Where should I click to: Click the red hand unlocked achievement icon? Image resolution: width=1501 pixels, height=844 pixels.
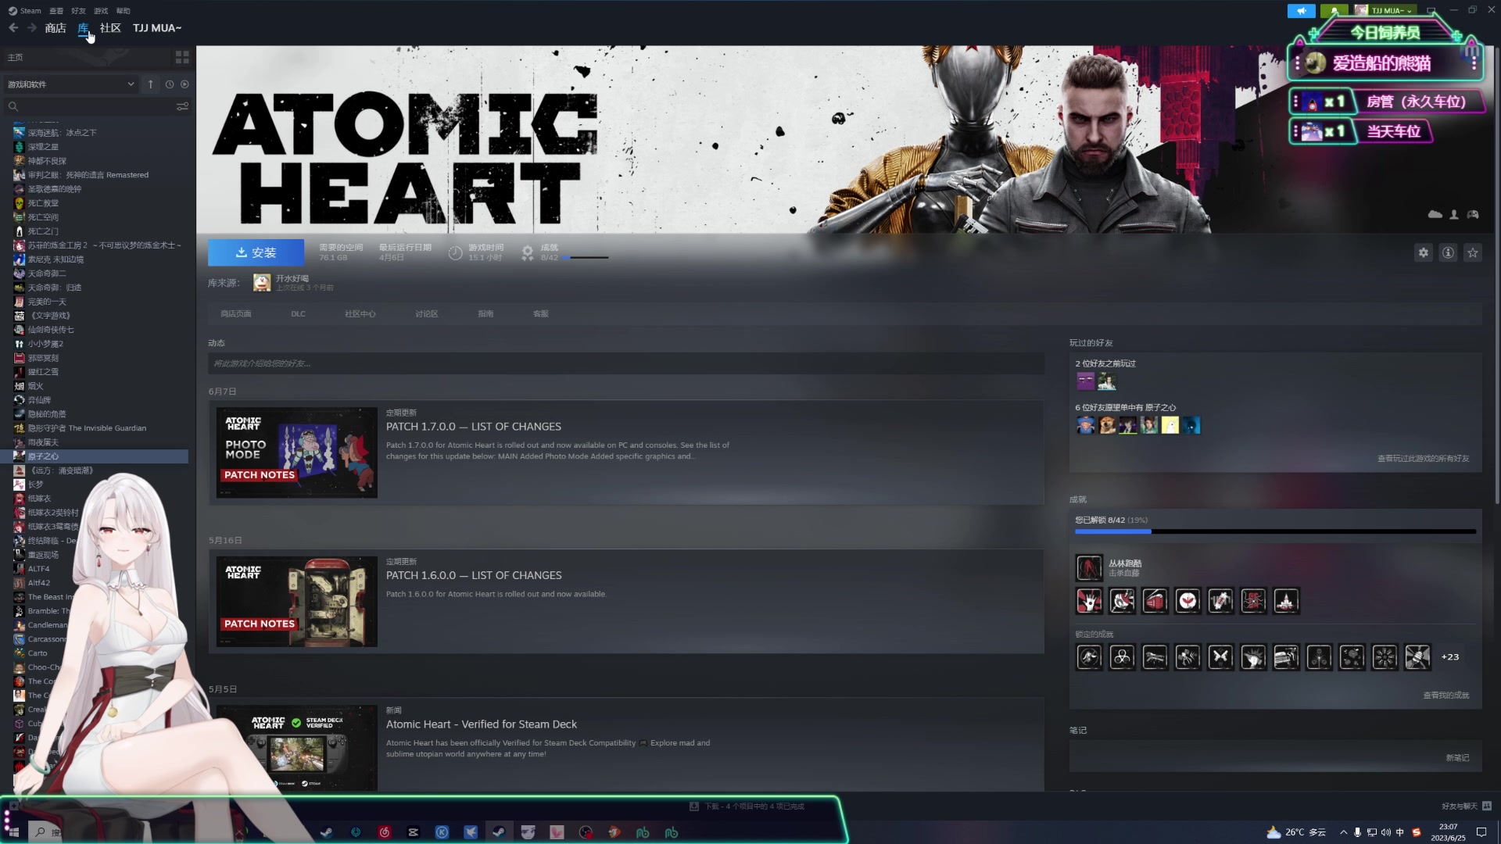click(1089, 601)
